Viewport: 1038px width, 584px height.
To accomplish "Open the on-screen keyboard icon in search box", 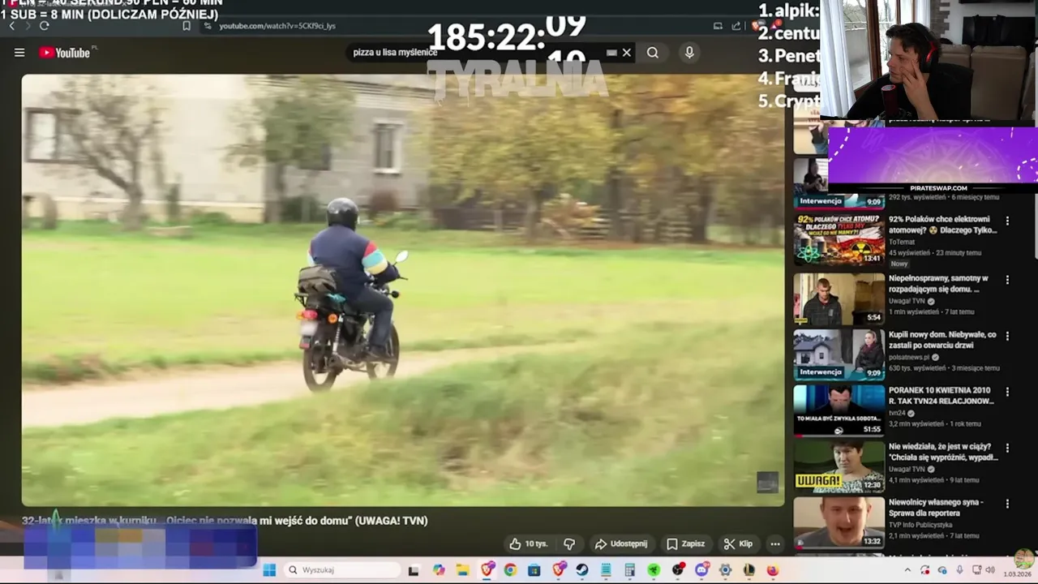I will click(x=611, y=53).
